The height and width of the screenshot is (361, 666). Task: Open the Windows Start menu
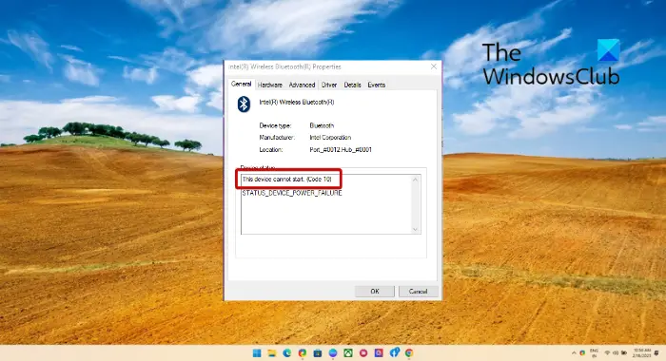pyautogui.click(x=257, y=353)
